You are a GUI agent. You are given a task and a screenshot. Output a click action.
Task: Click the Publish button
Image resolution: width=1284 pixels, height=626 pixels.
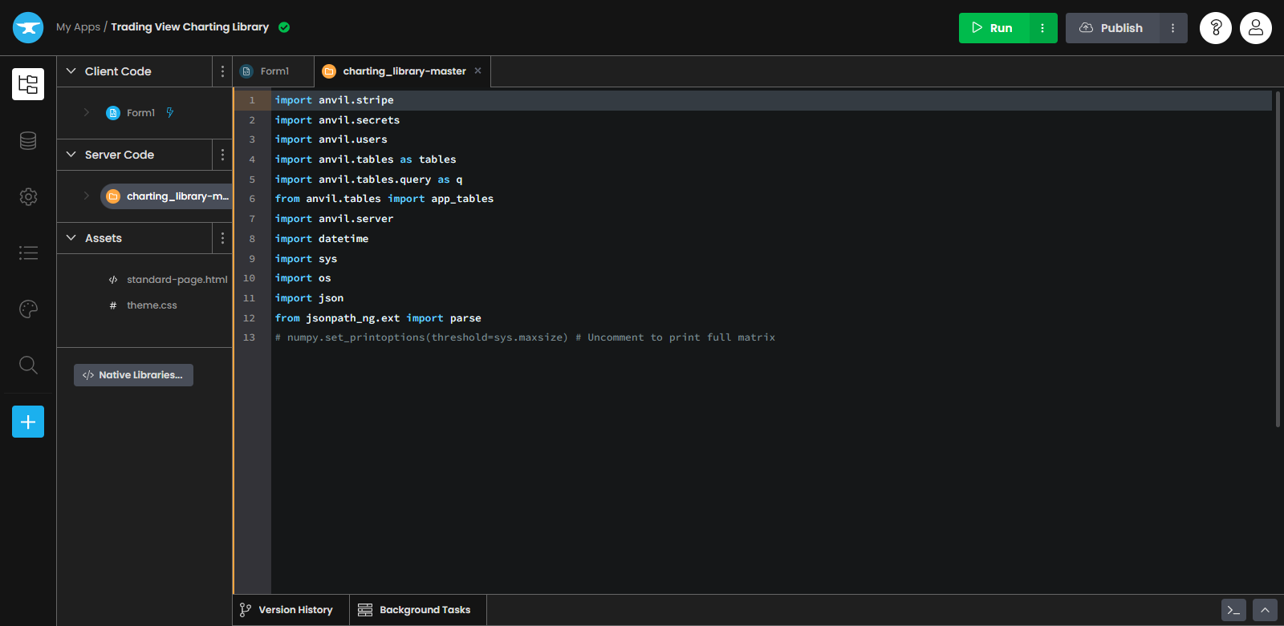(x=1112, y=28)
